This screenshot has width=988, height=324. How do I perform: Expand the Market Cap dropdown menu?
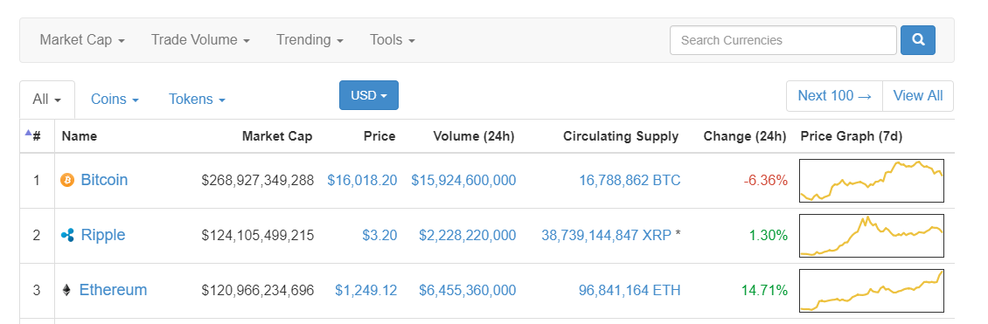pos(82,40)
